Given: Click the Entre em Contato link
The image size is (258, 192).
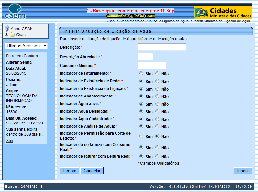Looking at the screenshot, I should click(22, 56).
